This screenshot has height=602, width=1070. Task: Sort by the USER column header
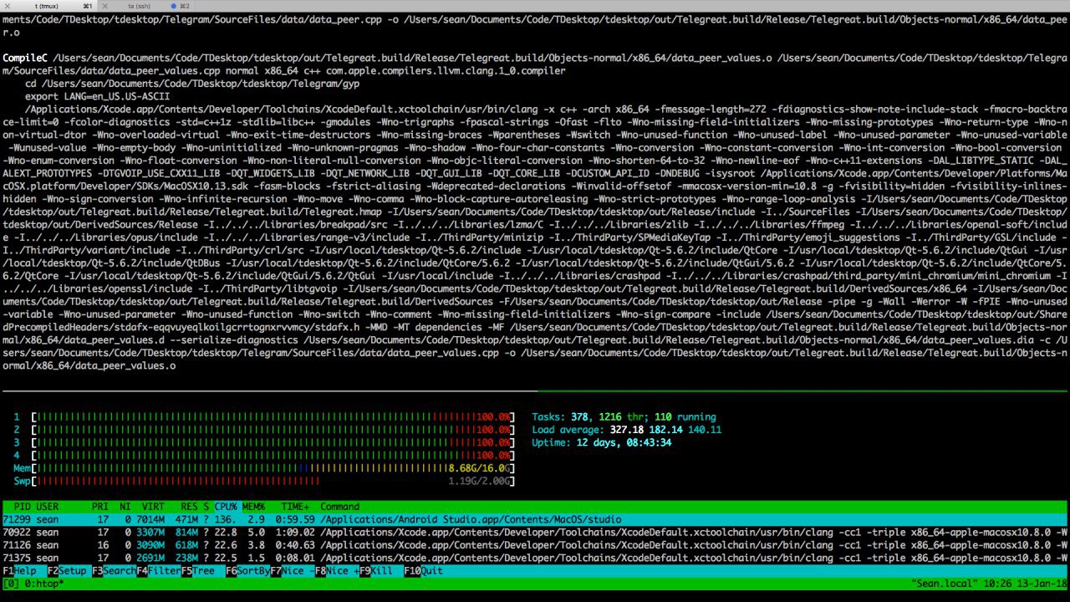[x=47, y=507]
